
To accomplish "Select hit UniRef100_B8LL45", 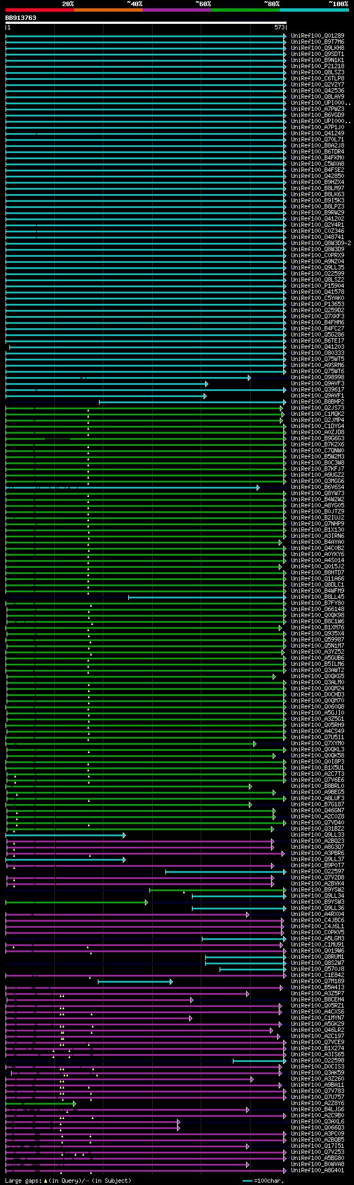I will coord(317,597).
